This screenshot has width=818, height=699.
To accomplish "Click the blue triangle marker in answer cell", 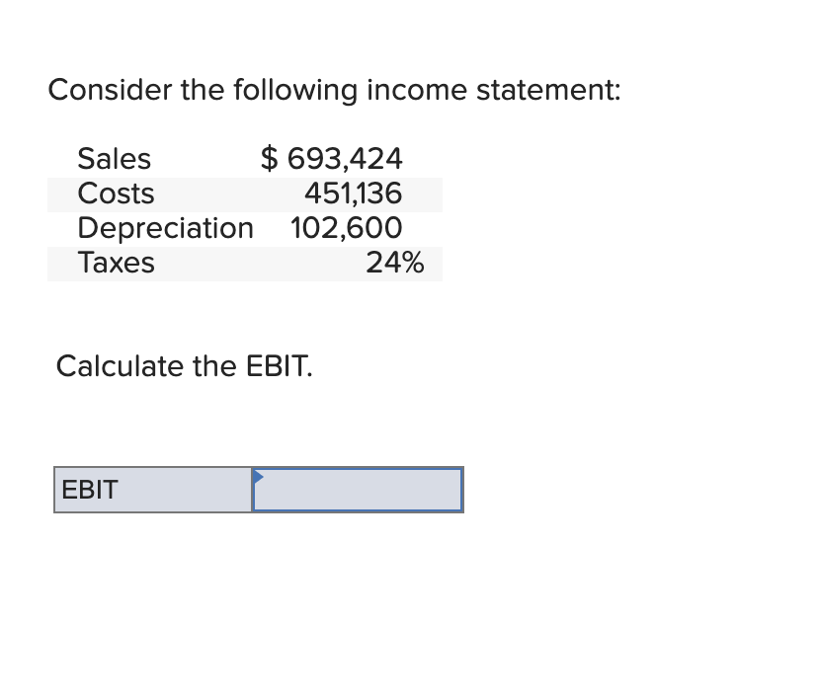I will [x=258, y=476].
